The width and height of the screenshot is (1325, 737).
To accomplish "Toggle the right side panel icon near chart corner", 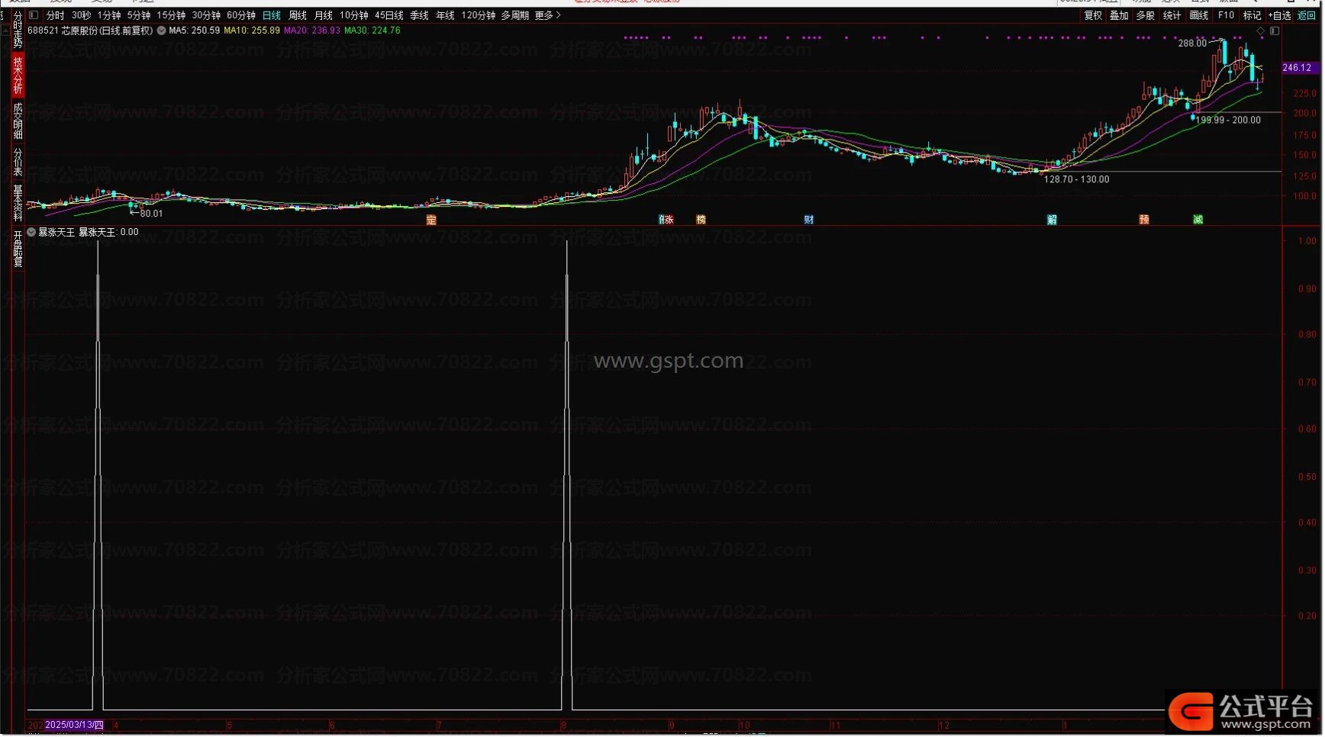I will 1275,31.
